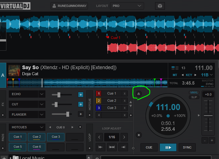Click the pitch plus button
This screenshot has height=159, width=219.
[x=212, y=140]
